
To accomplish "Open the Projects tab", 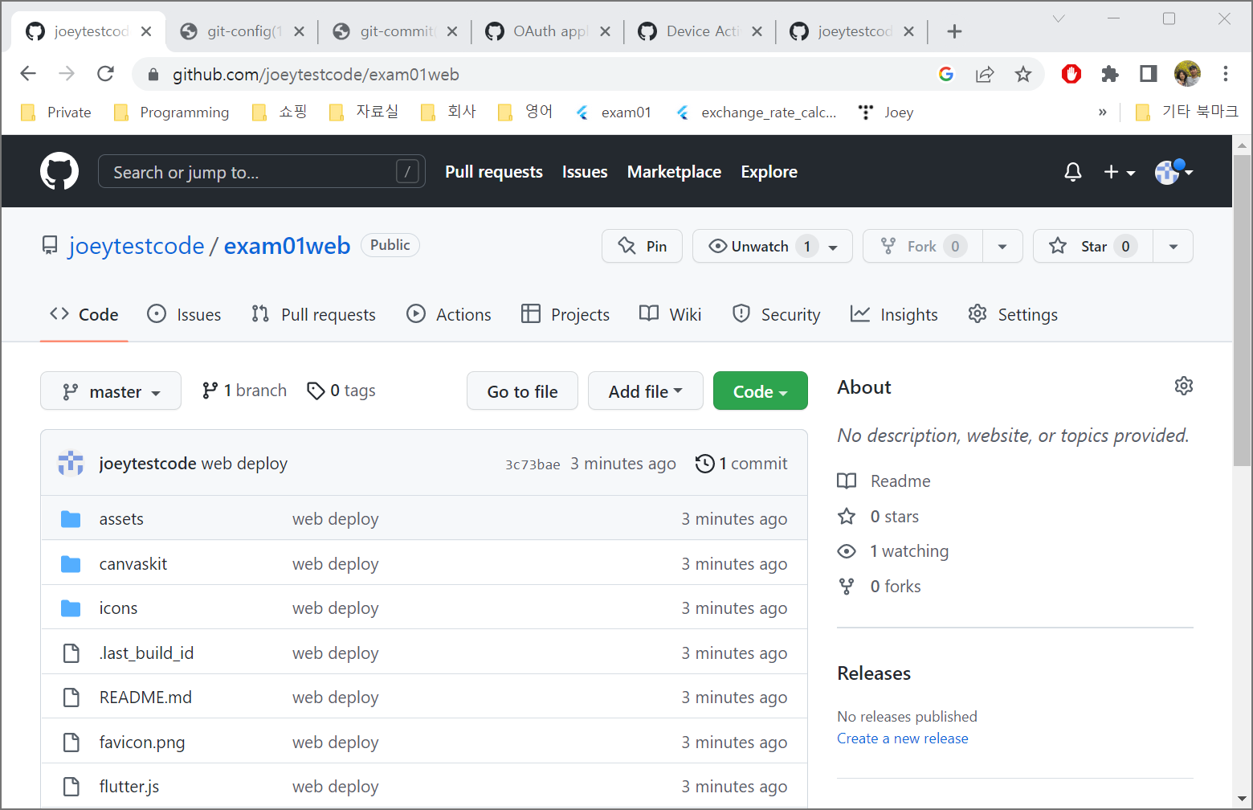I will (565, 314).
